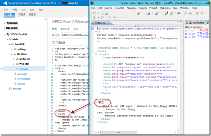Close the index.jsp editor tab
Viewport: 211px width, 136px height.
coord(108,23)
